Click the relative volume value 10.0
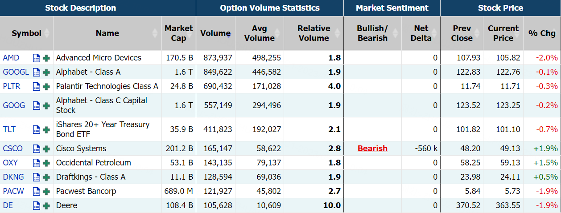The height and width of the screenshot is (213, 561). (332, 205)
